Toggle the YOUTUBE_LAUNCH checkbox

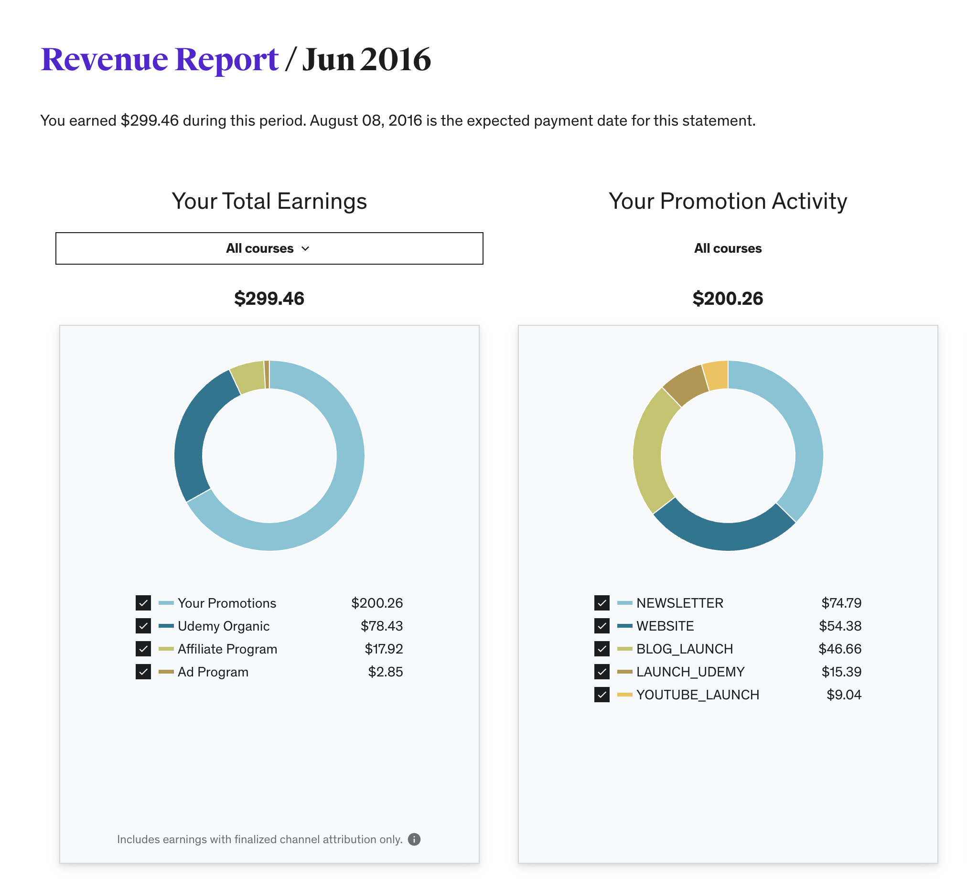click(x=602, y=695)
